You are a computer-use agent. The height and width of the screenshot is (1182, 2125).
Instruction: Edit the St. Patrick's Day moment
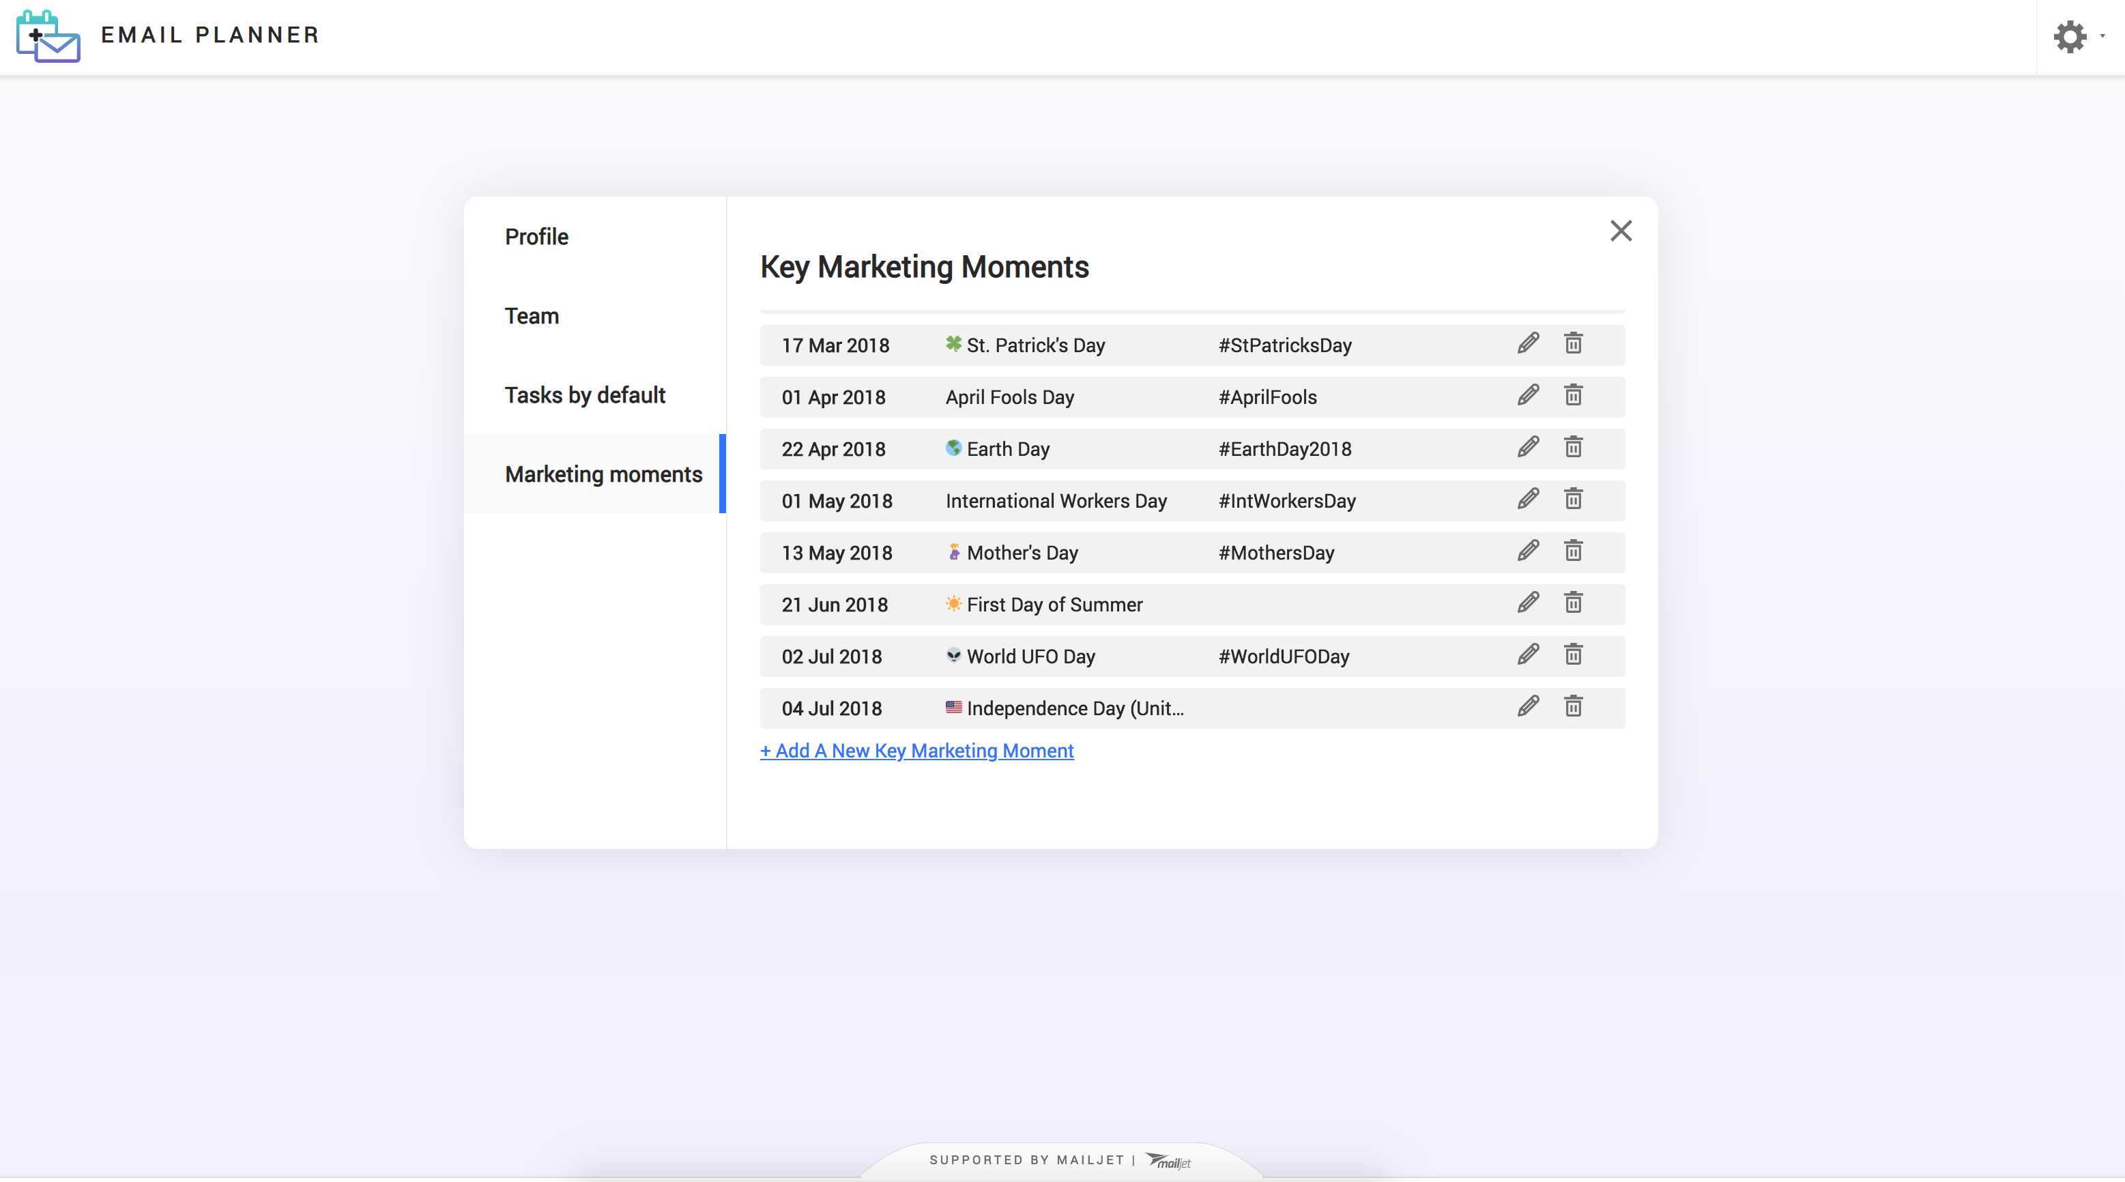tap(1528, 343)
